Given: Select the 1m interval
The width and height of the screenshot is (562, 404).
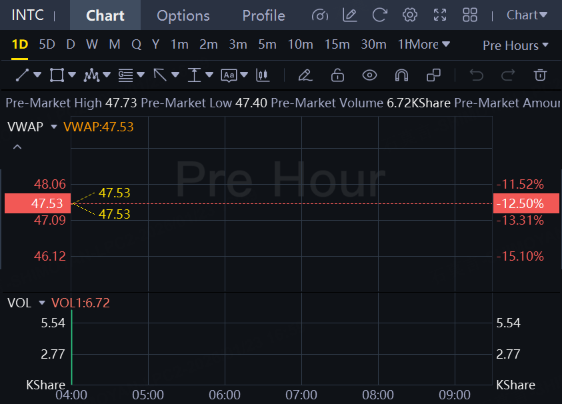Looking at the screenshot, I should click(179, 45).
